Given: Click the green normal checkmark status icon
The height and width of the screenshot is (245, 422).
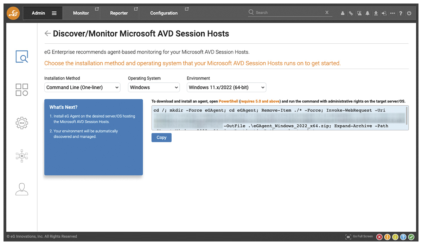Looking at the screenshot, I should click(x=411, y=237).
